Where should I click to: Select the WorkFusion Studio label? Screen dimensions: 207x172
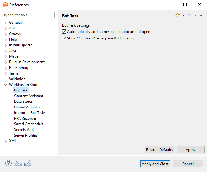25,85
